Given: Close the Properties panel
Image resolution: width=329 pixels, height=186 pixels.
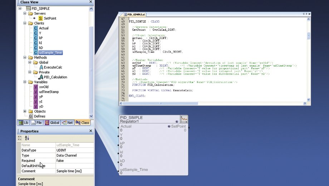Looking at the screenshot, I should pyautogui.click(x=90, y=131).
